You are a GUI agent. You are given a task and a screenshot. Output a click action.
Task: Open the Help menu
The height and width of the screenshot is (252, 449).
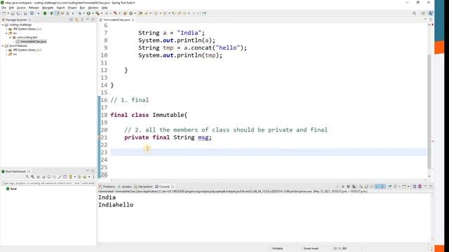(x=105, y=8)
